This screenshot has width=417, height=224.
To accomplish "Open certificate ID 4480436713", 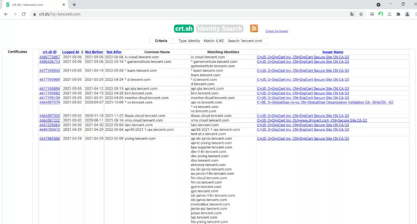I will (x=49, y=62).
